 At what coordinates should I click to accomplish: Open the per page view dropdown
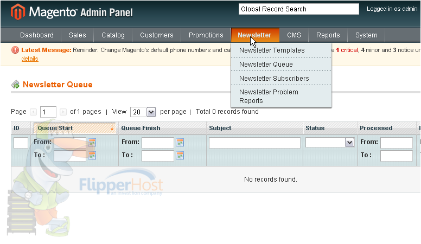tap(143, 112)
